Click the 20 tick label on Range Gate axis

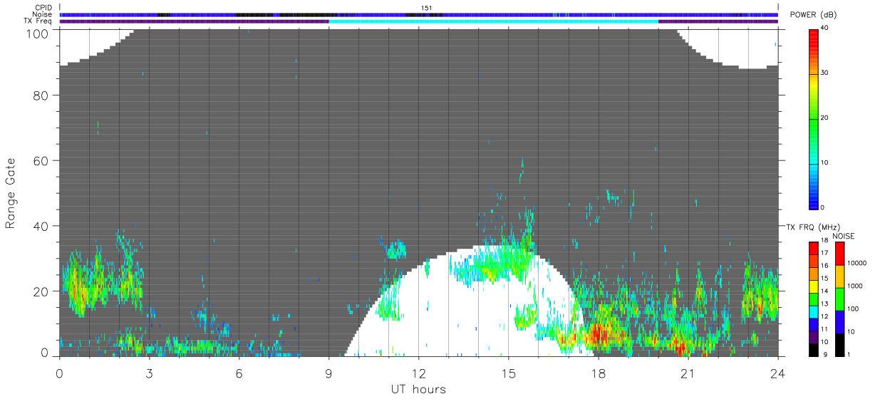tap(41, 291)
